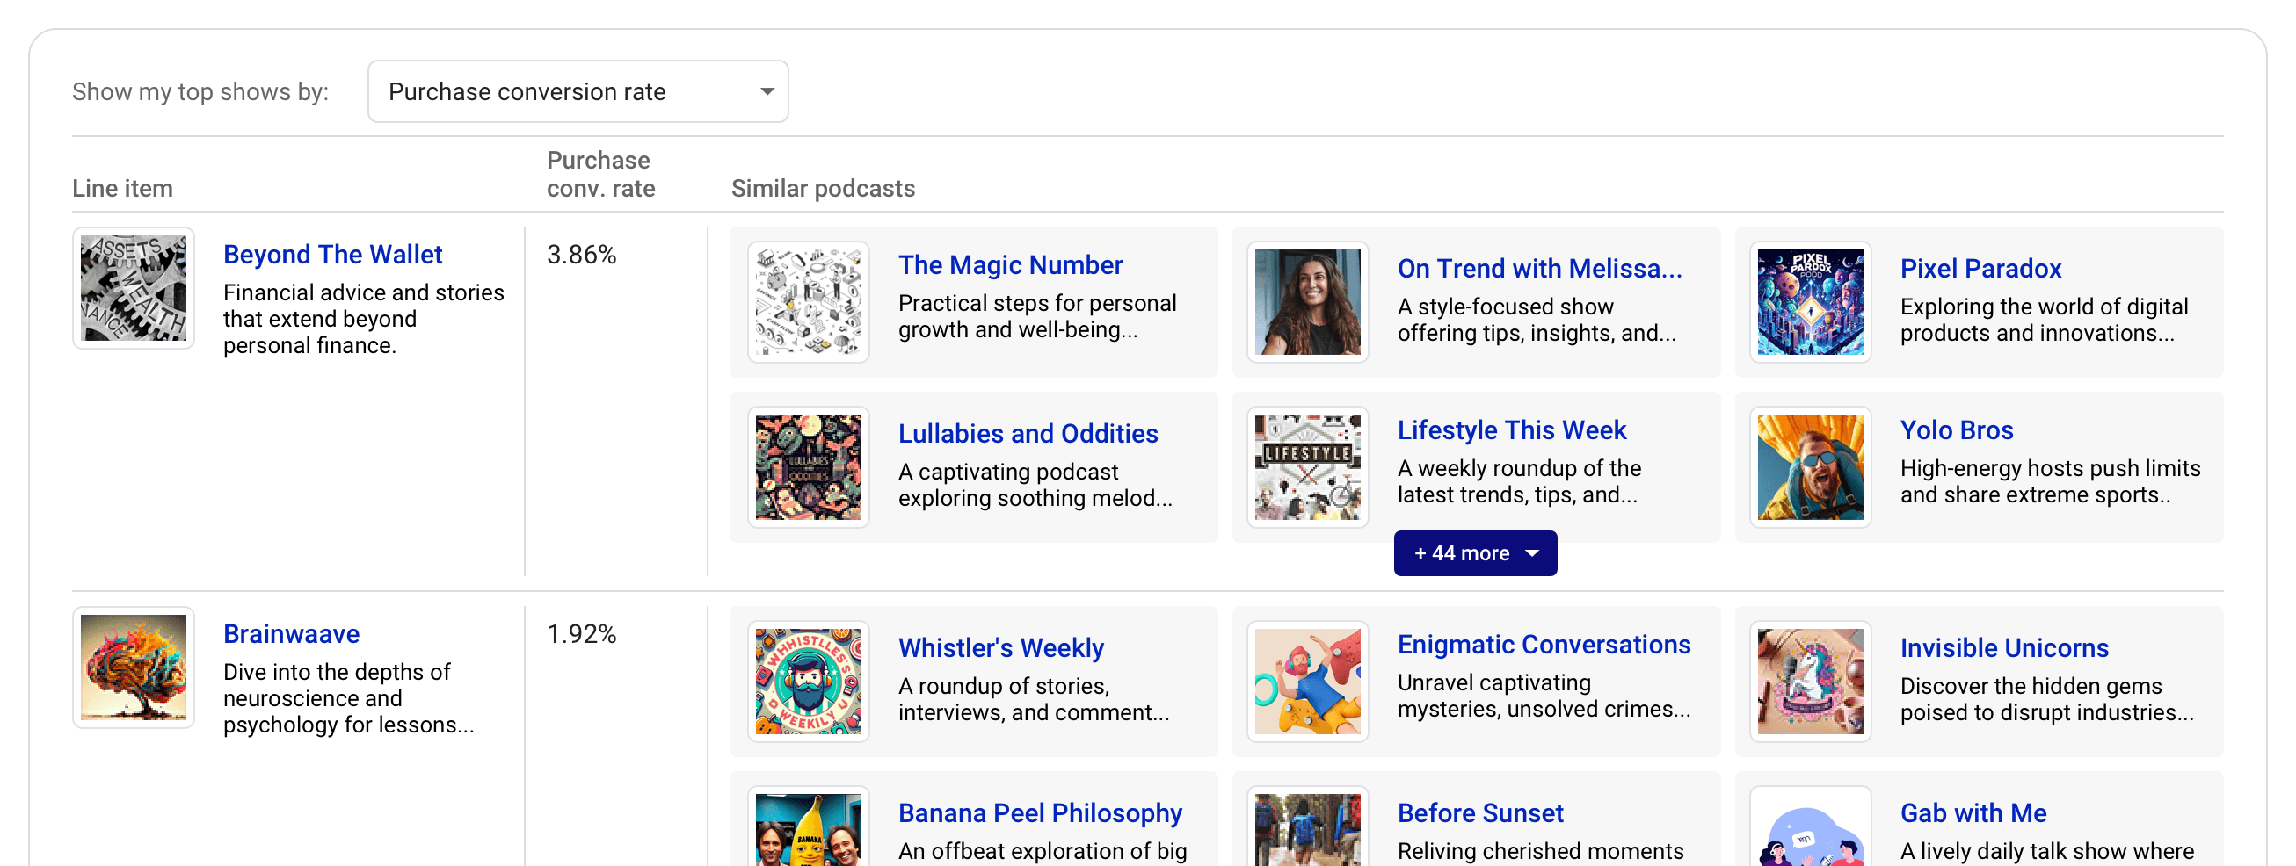Click Brainwaave neuroscience description text
Screen dimensions: 2296x866
pyautogui.click(x=348, y=698)
